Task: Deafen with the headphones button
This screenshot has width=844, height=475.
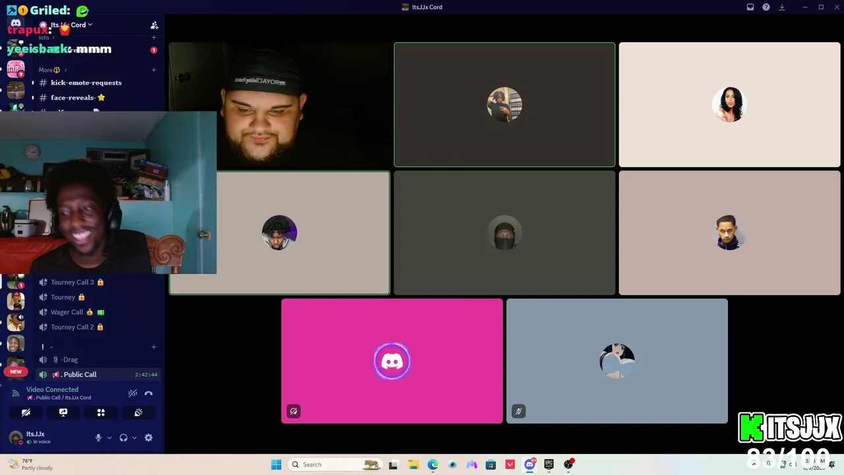Action: [x=123, y=437]
